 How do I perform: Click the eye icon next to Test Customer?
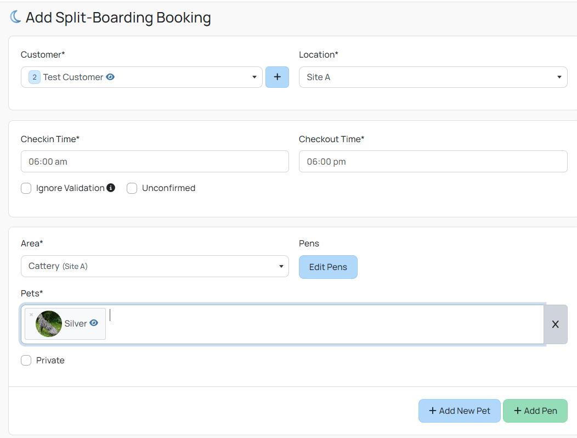point(110,77)
